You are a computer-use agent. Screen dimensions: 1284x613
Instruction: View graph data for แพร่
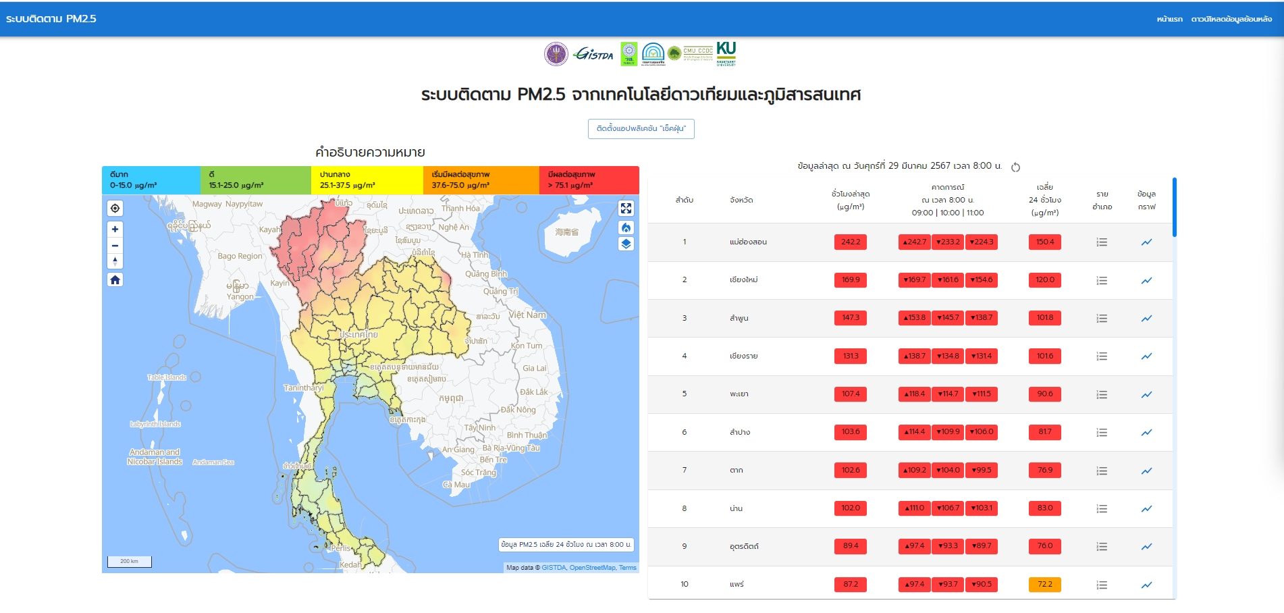point(1146,585)
